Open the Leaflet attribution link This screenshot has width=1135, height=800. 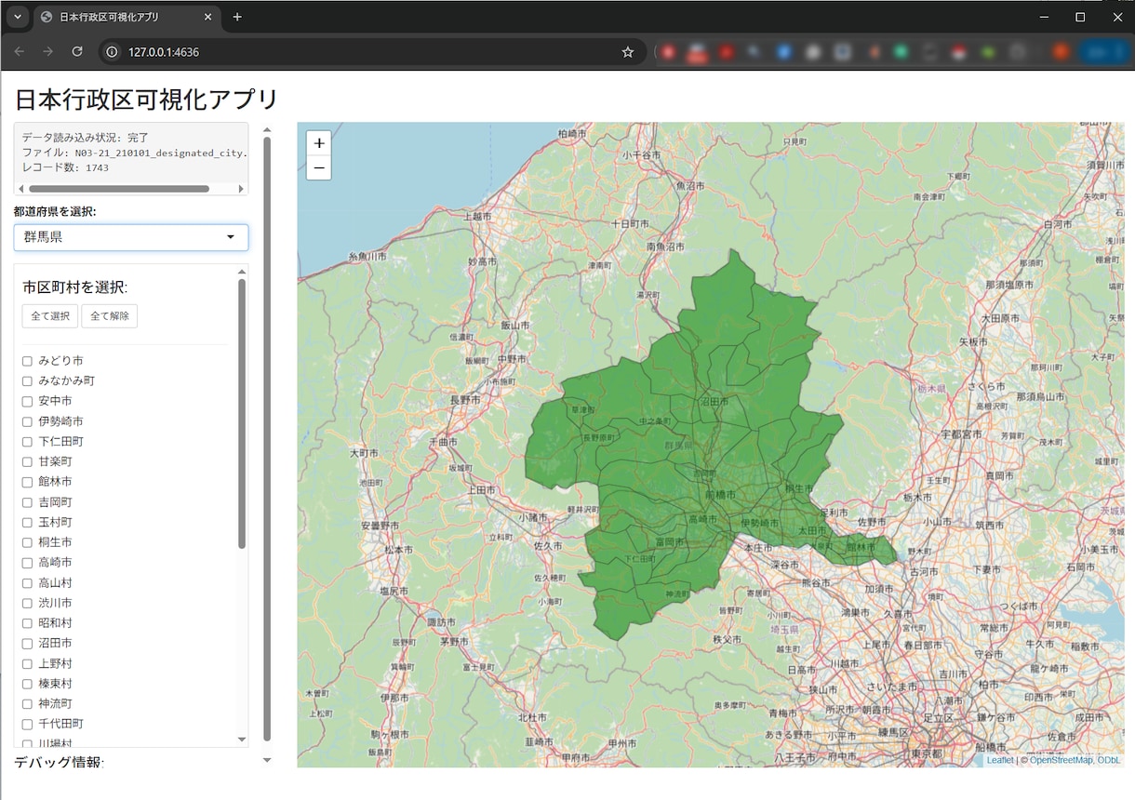pos(1000,760)
